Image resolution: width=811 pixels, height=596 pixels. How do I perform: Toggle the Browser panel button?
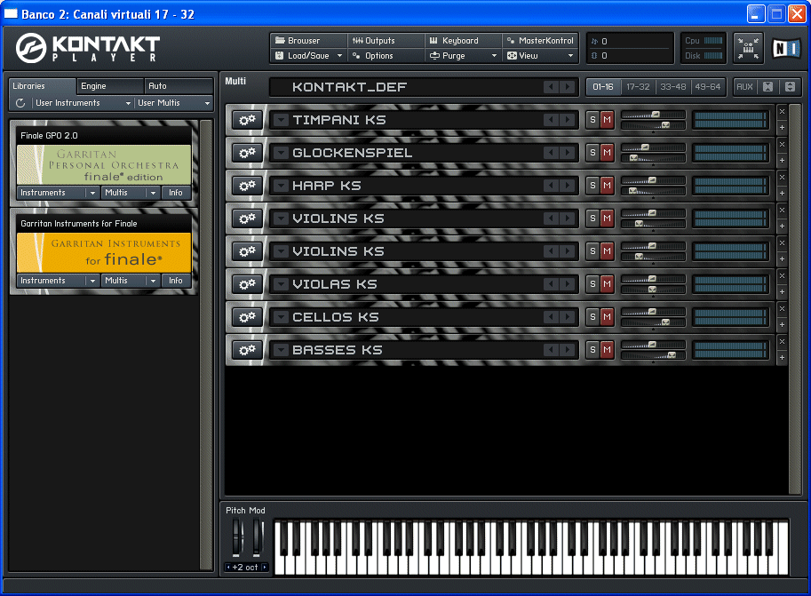point(308,40)
